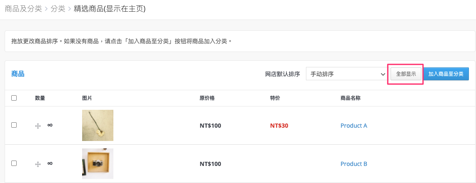476x183 pixels.
Task: Open the 手动排序 sorting dropdown
Action: click(x=346, y=74)
